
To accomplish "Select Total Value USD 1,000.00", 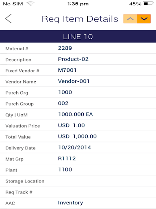I will tap(78, 136).
